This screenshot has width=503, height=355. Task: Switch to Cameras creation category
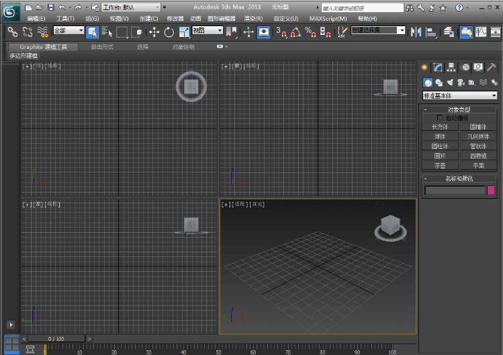[461, 83]
